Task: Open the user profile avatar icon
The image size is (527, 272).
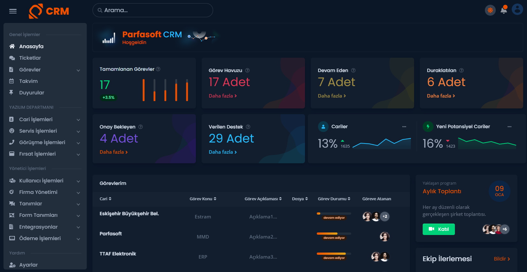Action: 517,10
